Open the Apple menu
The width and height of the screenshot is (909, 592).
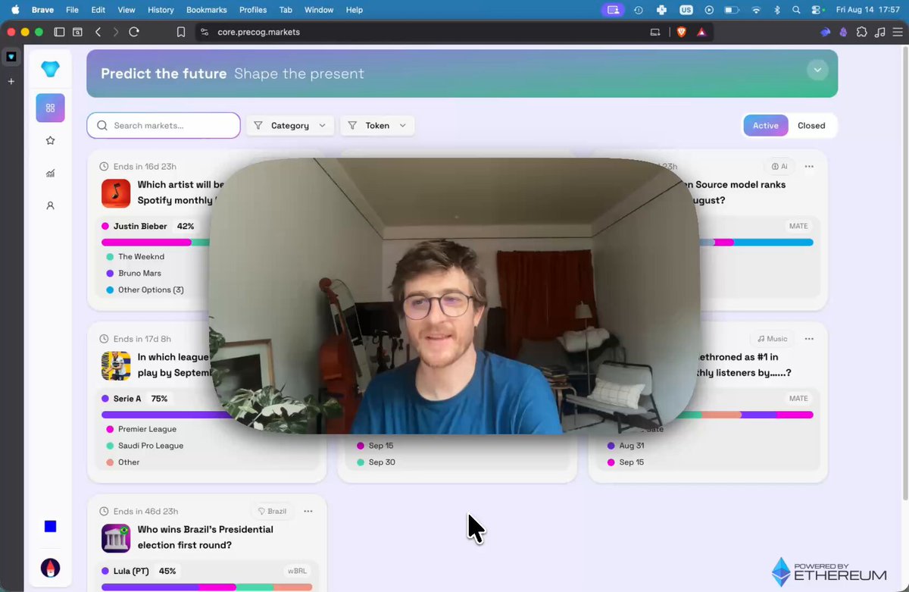point(14,10)
